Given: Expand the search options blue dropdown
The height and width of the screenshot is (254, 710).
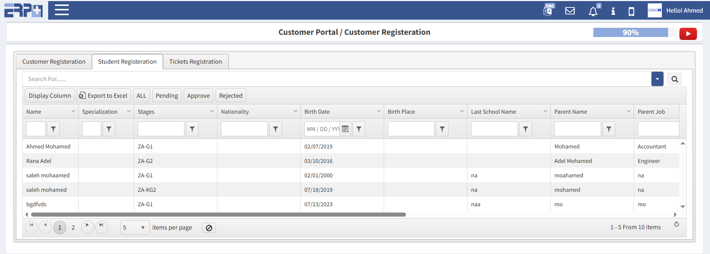Looking at the screenshot, I should [657, 79].
